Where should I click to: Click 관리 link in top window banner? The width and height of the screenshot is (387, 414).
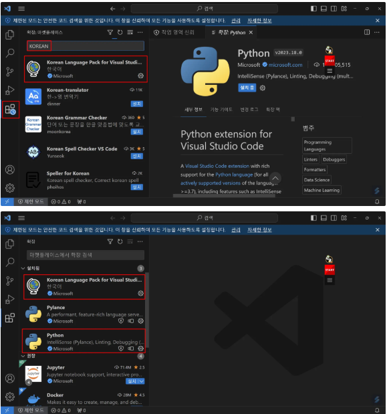235,20
